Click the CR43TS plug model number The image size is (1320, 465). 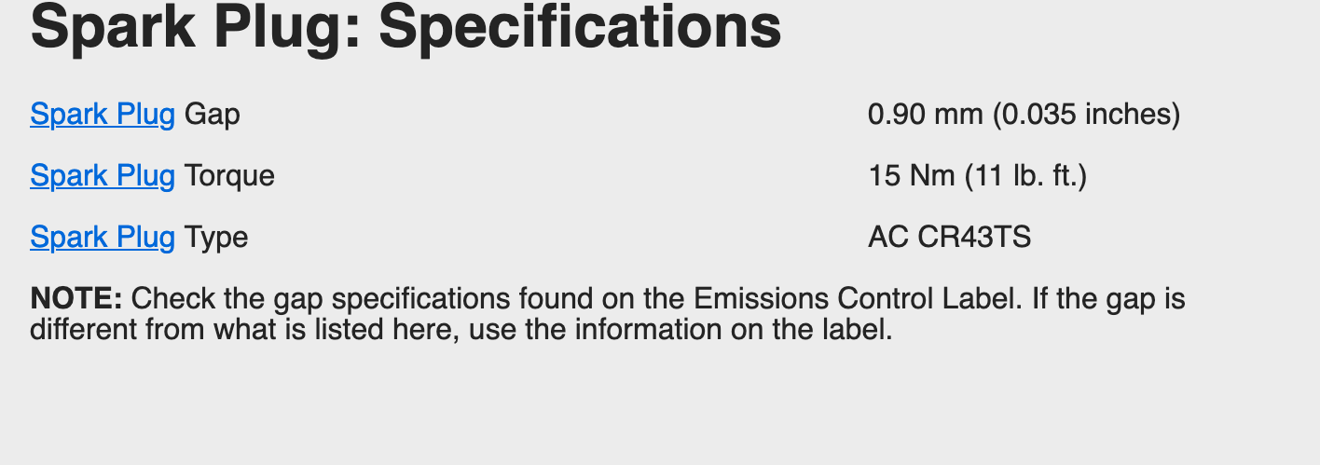[x=974, y=238]
